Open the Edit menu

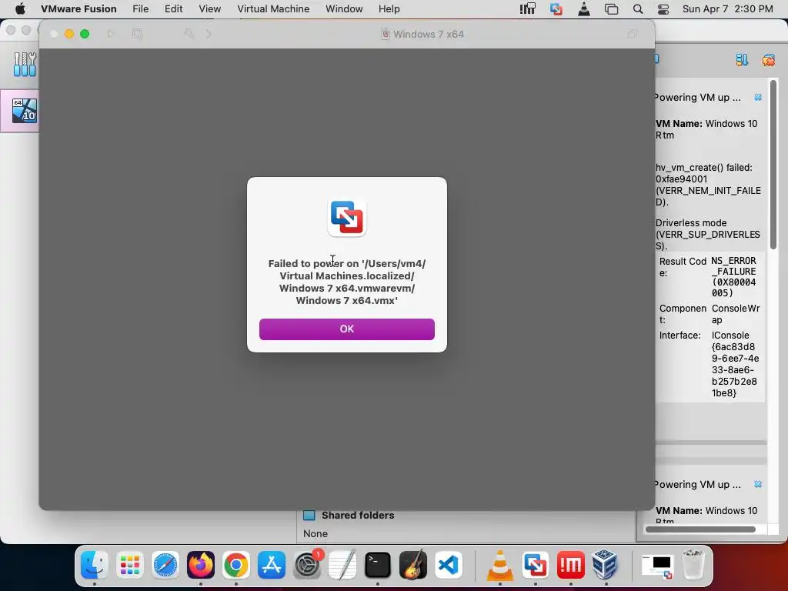(x=173, y=8)
